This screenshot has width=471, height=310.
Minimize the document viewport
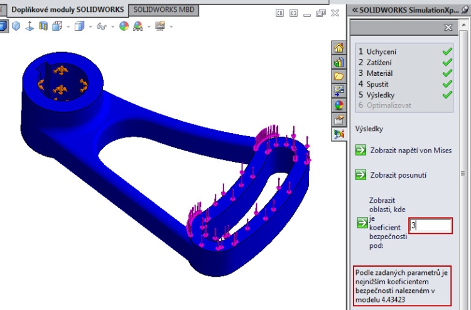tap(307, 14)
